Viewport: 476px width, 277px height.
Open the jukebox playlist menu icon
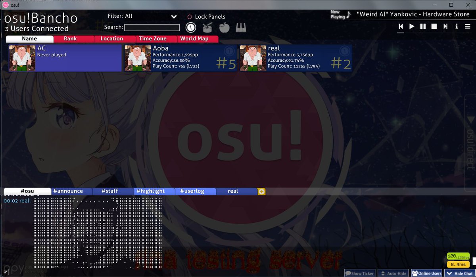point(468,26)
